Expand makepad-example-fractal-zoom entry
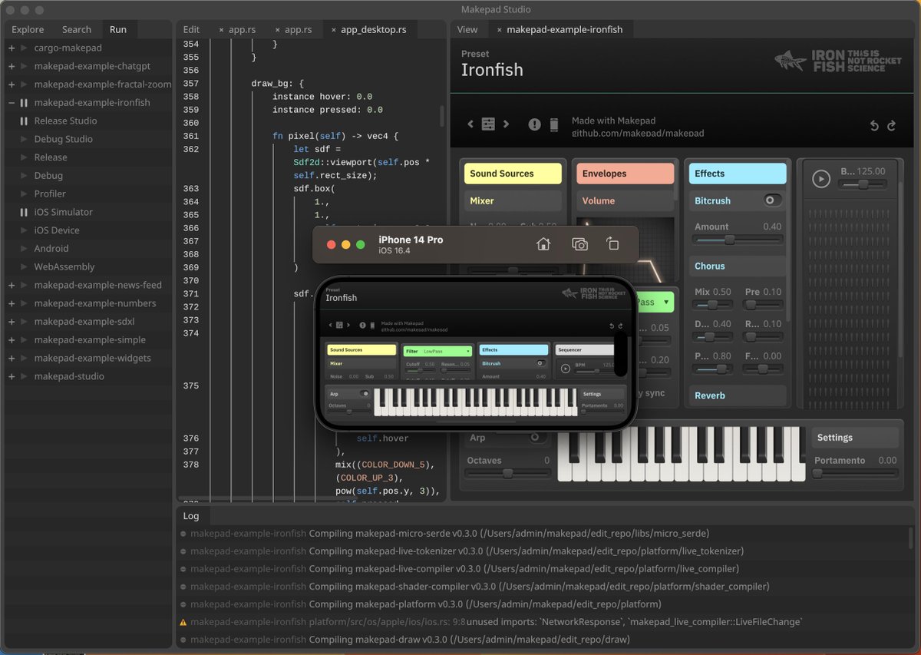The image size is (921, 655). pyautogui.click(x=12, y=84)
